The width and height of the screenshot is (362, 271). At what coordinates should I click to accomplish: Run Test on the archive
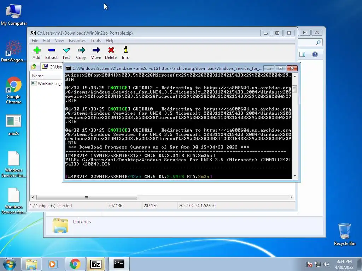(66, 53)
